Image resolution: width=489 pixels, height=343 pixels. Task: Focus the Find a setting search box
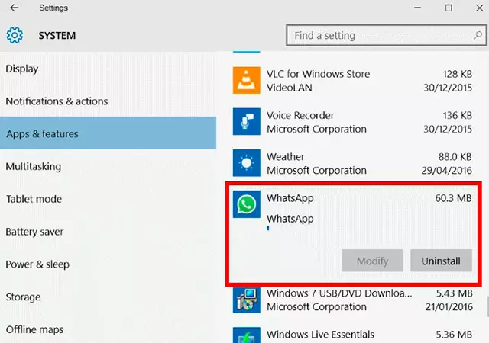point(387,36)
